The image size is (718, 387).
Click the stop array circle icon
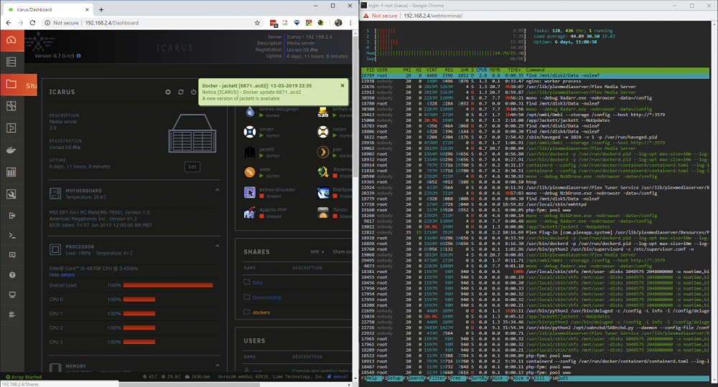coord(168,92)
